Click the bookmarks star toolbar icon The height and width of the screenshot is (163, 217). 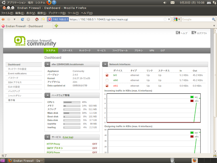[x=43, y=19]
